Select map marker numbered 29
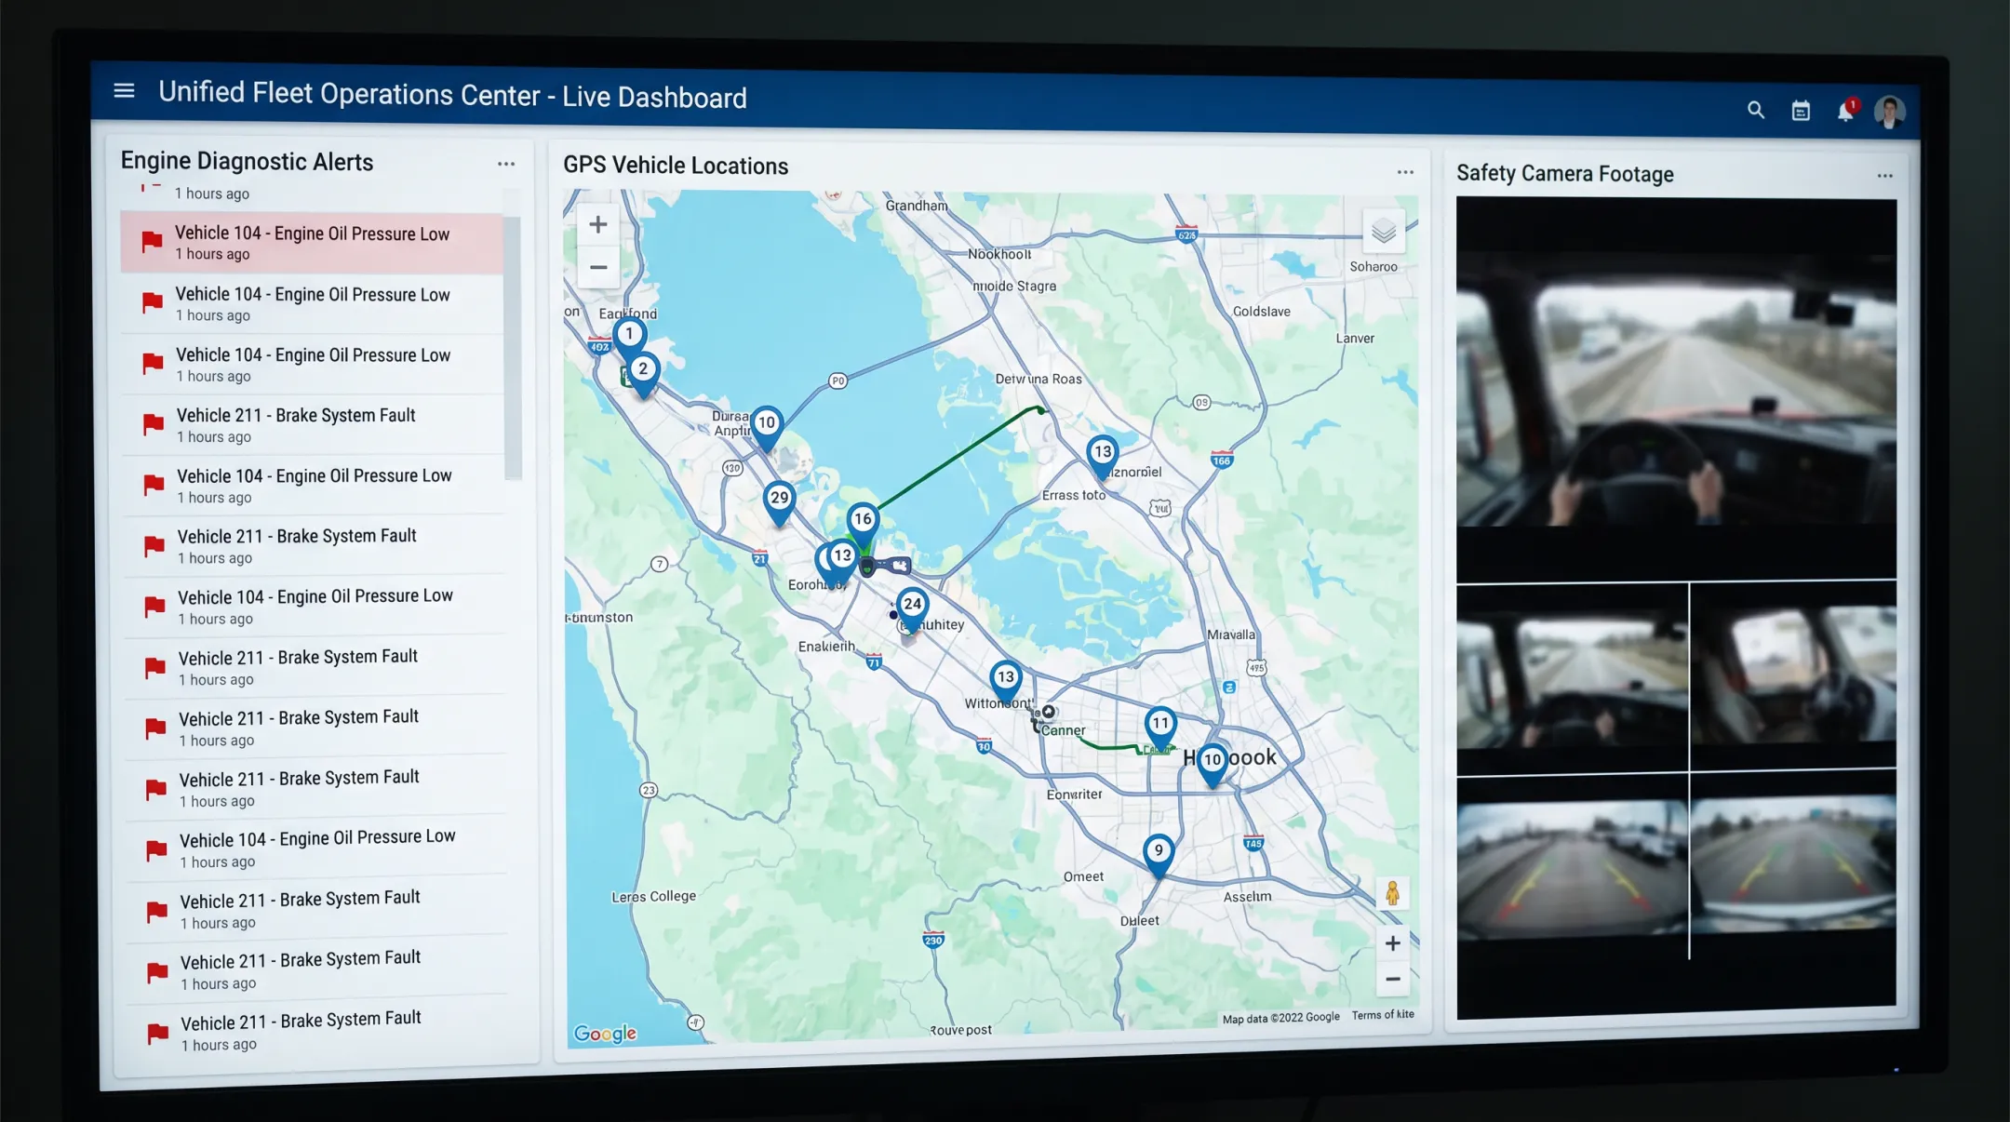2010x1122 pixels. point(779,501)
